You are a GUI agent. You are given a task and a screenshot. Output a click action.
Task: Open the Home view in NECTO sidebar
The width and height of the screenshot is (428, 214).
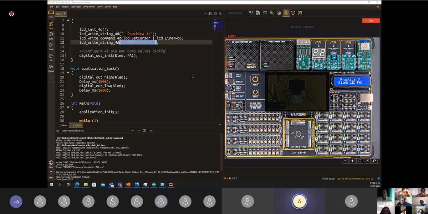point(51,14)
